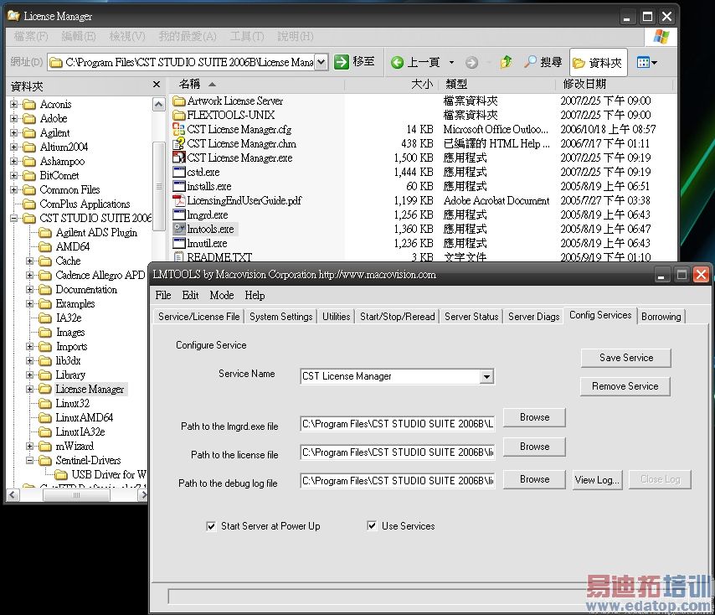715x615 pixels.
Task: Click the ComPlus Applications folder icon
Action: coord(29,204)
